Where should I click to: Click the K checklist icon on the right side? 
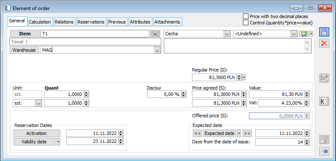(324, 101)
